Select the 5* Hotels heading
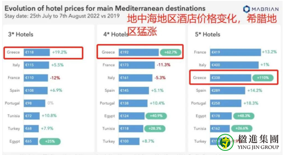The height and width of the screenshot is (155, 283). coord(208,34)
